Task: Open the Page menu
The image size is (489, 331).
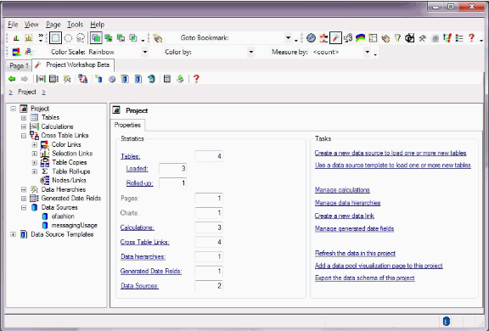Action: pos(53,25)
